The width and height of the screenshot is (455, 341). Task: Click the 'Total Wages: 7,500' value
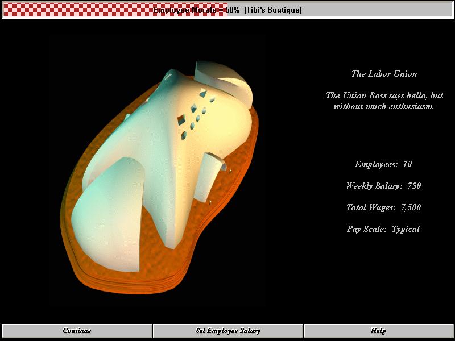pos(383,207)
